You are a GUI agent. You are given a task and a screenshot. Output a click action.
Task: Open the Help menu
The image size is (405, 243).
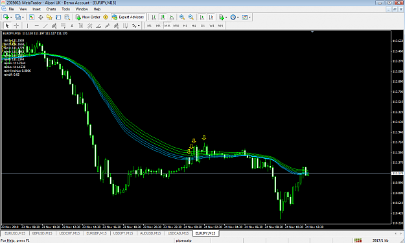pyautogui.click(x=97, y=9)
